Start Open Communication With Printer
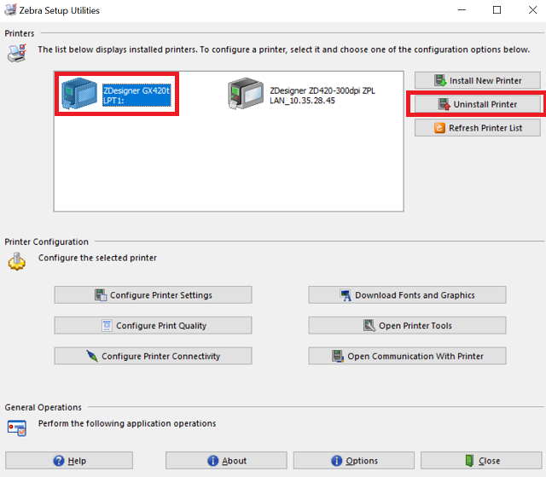The image size is (546, 477). 407,356
